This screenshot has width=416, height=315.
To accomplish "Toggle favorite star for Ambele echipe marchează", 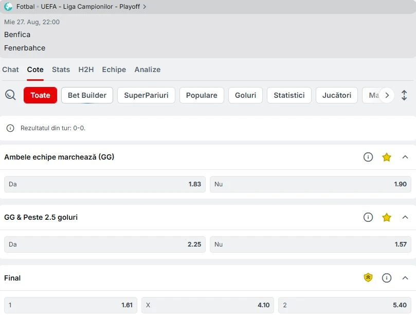I will (387, 157).
